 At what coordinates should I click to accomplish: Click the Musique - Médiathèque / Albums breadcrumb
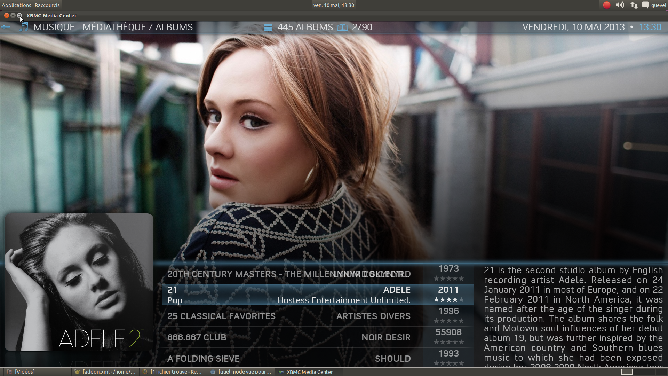click(x=113, y=27)
